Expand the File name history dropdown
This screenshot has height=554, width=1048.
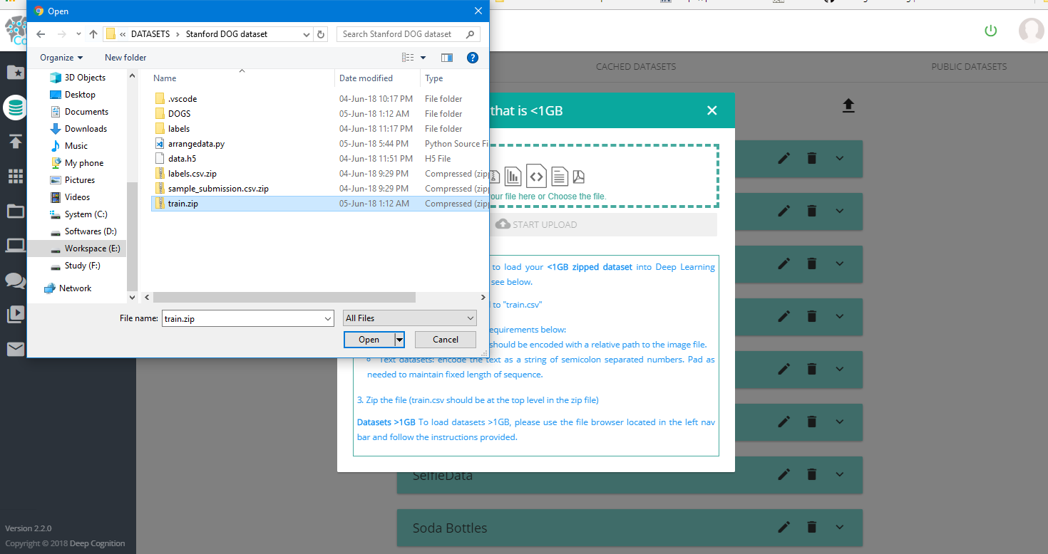[328, 319]
